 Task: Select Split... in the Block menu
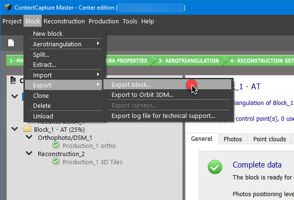[66, 54]
